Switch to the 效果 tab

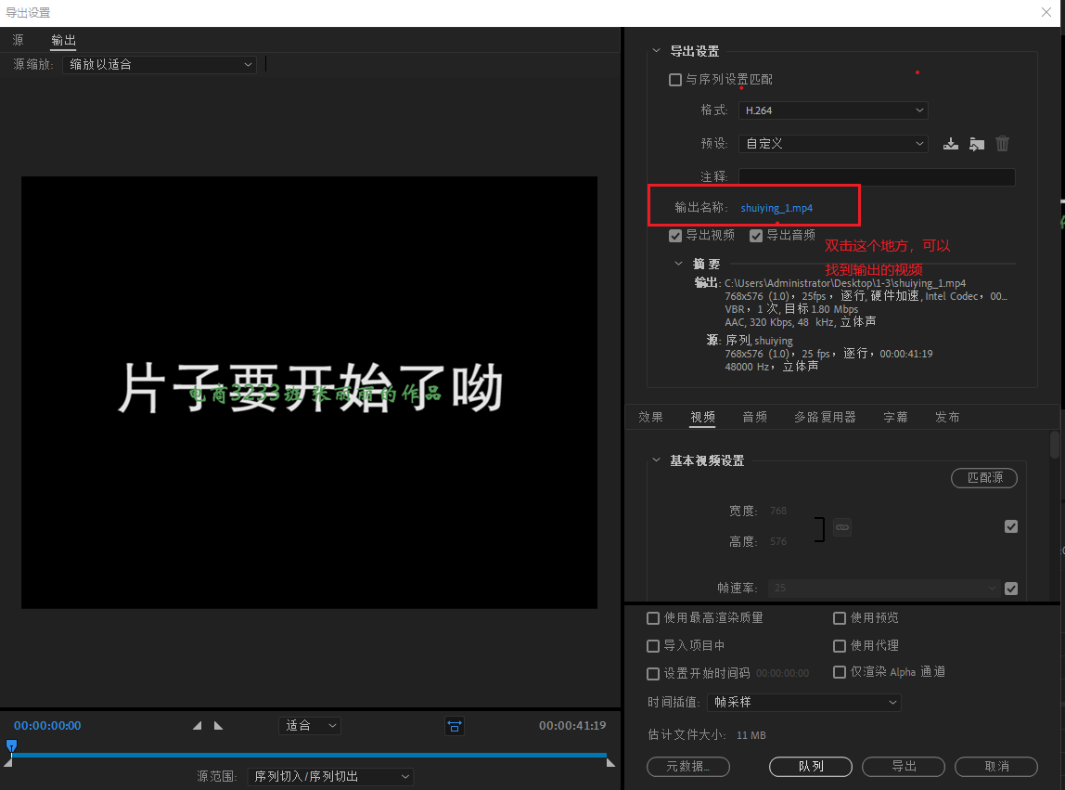pyautogui.click(x=650, y=418)
